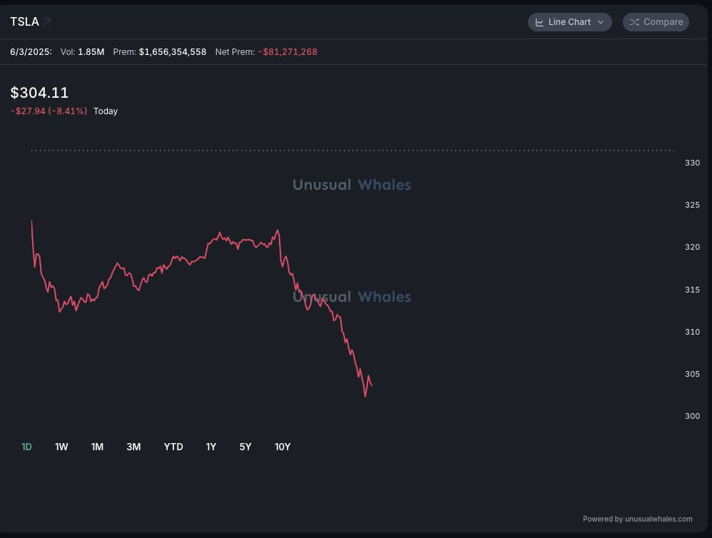Screen dimensions: 712x538
Task: Show the 1Y time range
Action: tap(210, 447)
